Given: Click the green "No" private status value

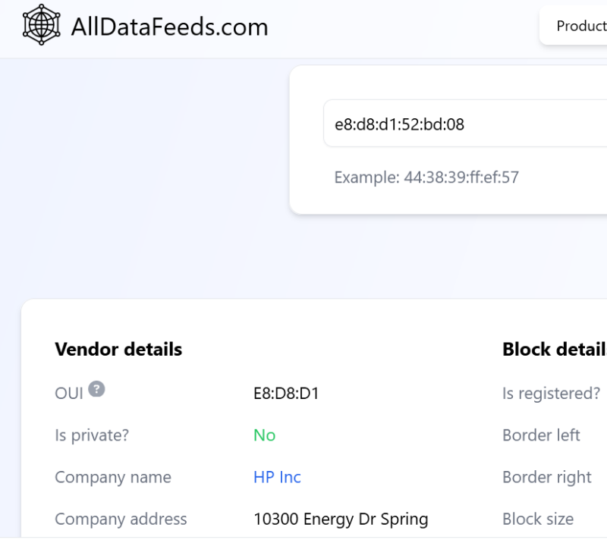Looking at the screenshot, I should point(264,435).
